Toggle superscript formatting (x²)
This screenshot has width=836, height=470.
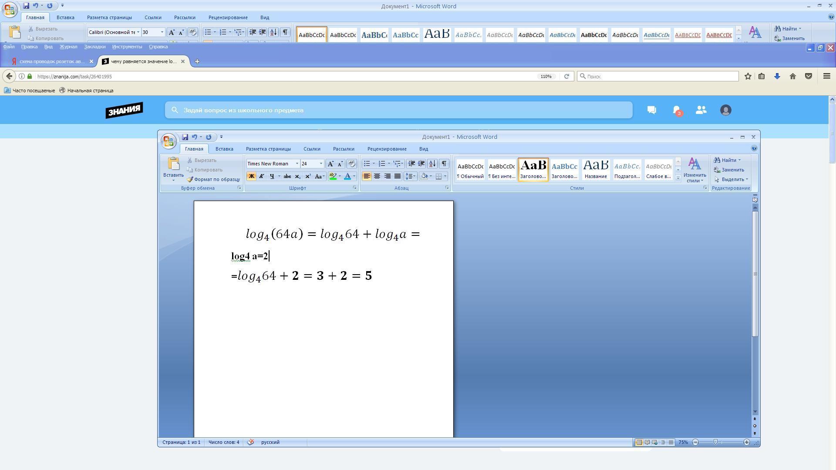pyautogui.click(x=308, y=176)
